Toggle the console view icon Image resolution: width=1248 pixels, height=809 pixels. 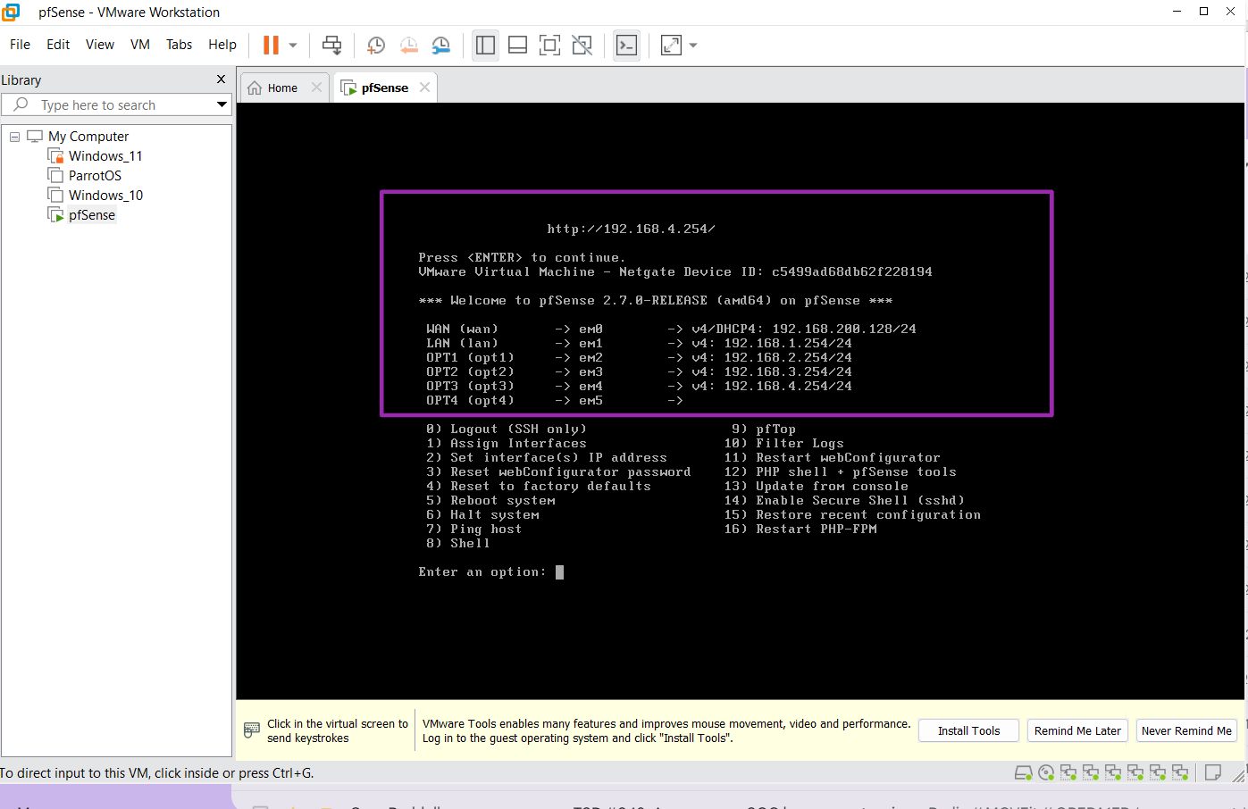[x=627, y=45]
